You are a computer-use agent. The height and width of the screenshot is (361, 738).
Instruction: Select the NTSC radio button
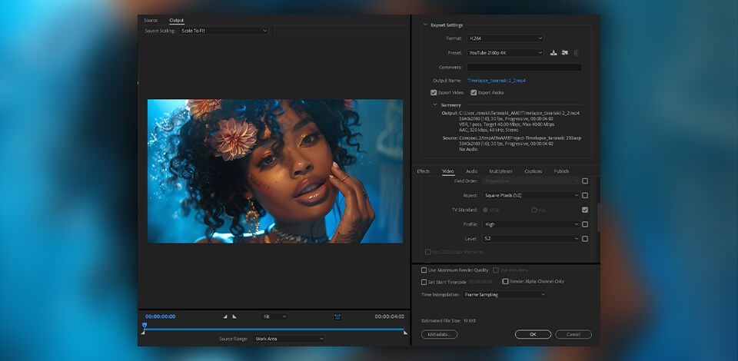(485, 210)
